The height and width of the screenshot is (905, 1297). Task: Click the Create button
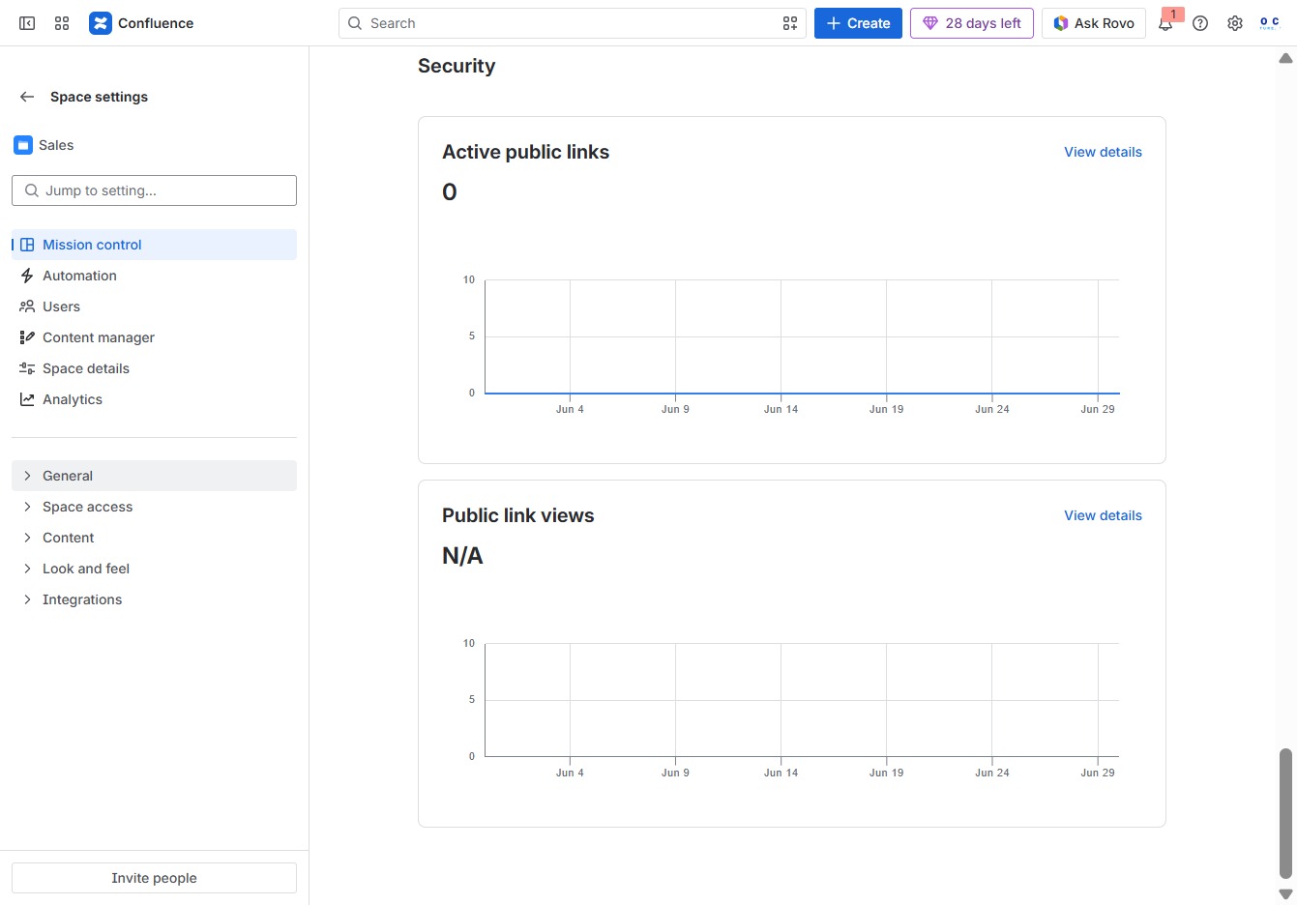(858, 23)
